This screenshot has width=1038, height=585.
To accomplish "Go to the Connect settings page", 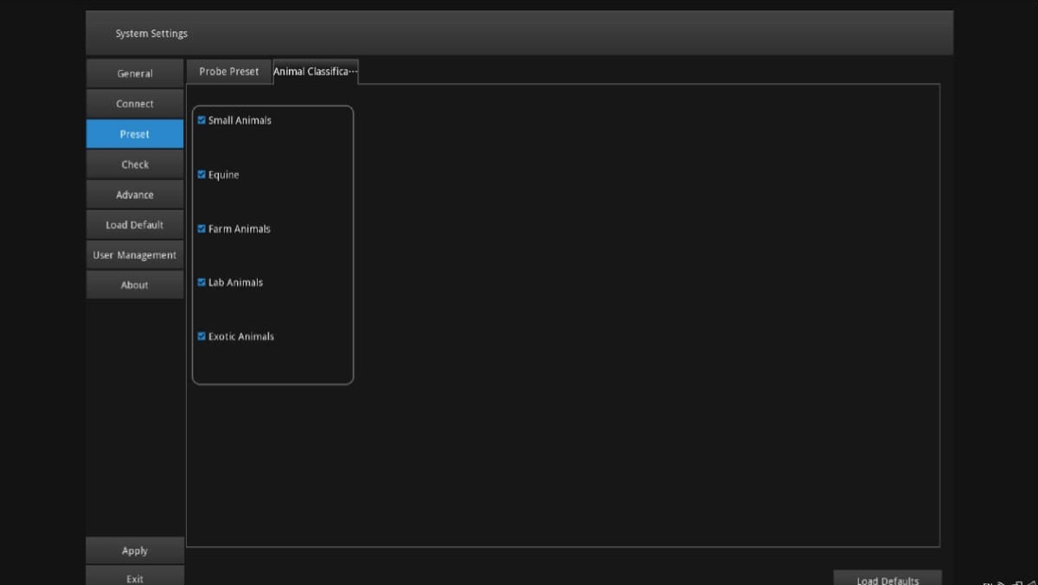I will click(x=135, y=104).
